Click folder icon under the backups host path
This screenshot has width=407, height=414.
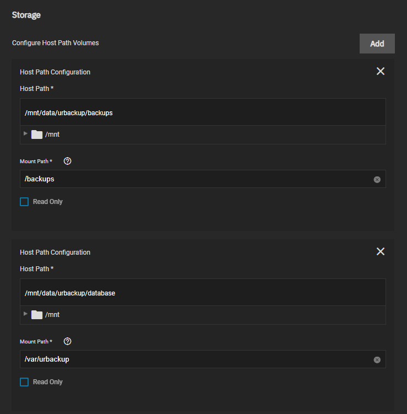(37, 135)
